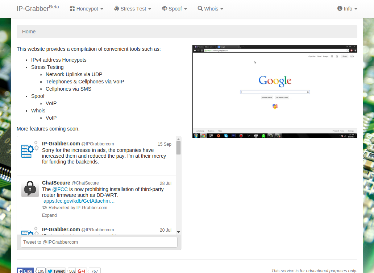Click the 195 Facebook like count
Image resolution: width=374 pixels, height=273 pixels.
[41, 271]
